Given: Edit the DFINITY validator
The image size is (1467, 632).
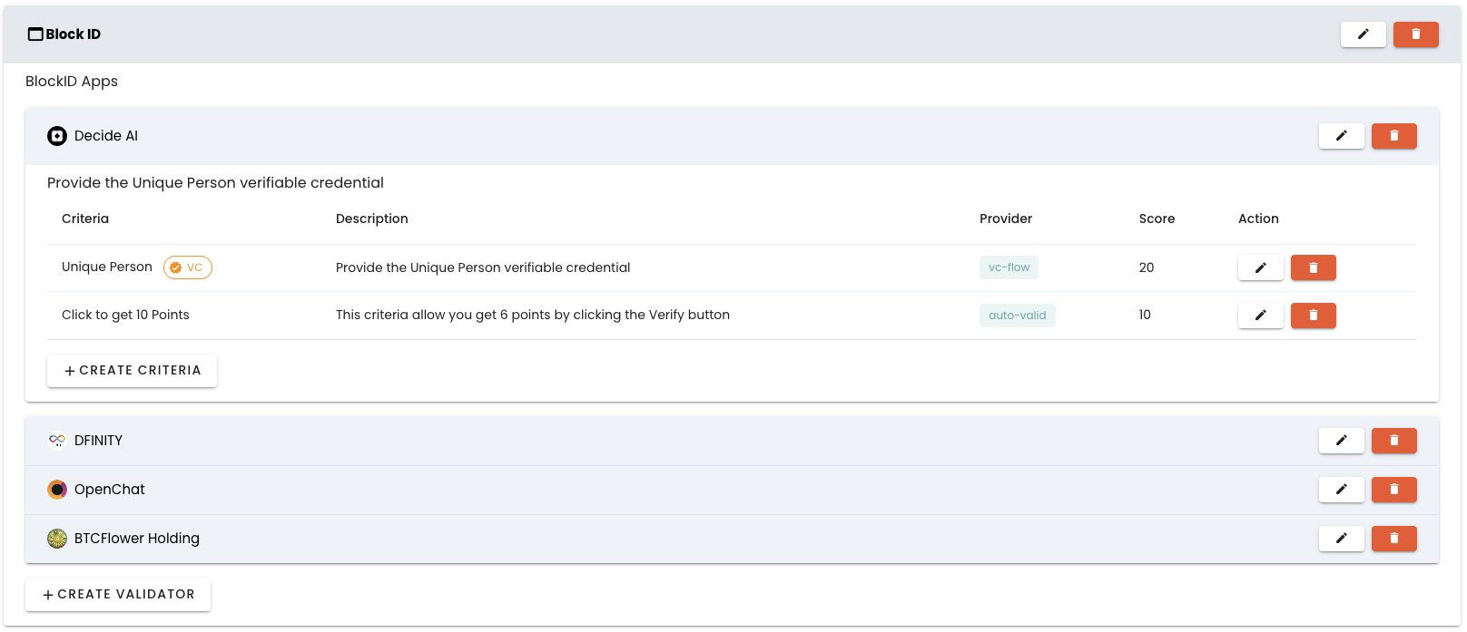Looking at the screenshot, I should tap(1341, 441).
